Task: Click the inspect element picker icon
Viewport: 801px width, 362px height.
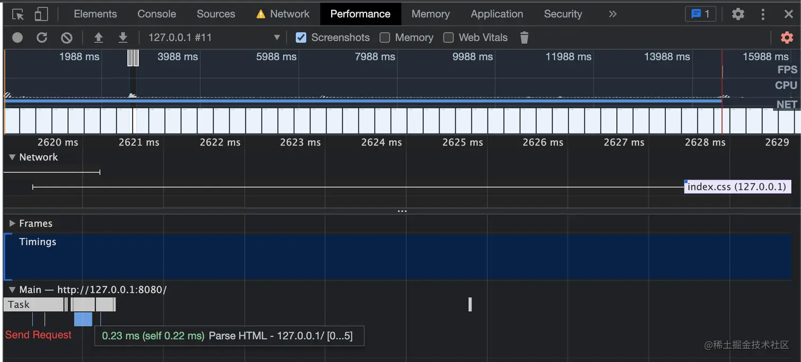Action: (x=18, y=14)
